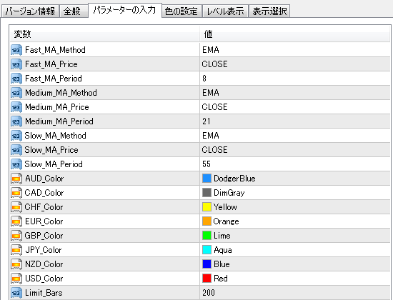Click the Red swatch for USD_Color
393x300 pixels.
[207, 279]
